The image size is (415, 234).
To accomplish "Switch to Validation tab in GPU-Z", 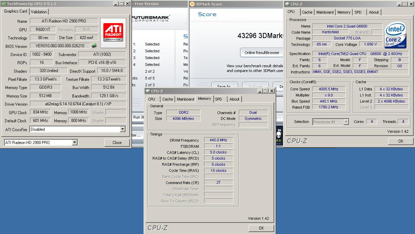I will tap(39, 12).
